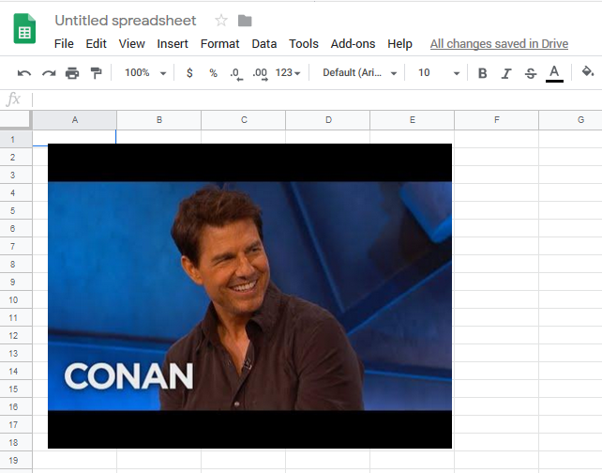This screenshot has width=602, height=473.
Task: Toggle italic formatting
Action: [x=506, y=73]
